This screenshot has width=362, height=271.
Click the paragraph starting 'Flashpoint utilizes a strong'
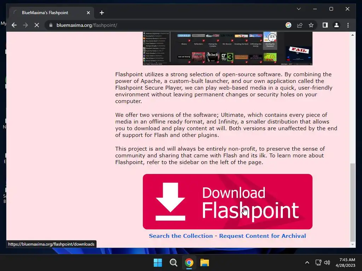[224, 88]
